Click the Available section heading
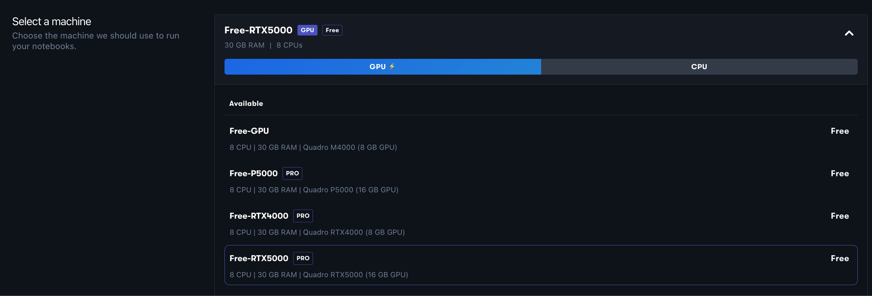 246,103
